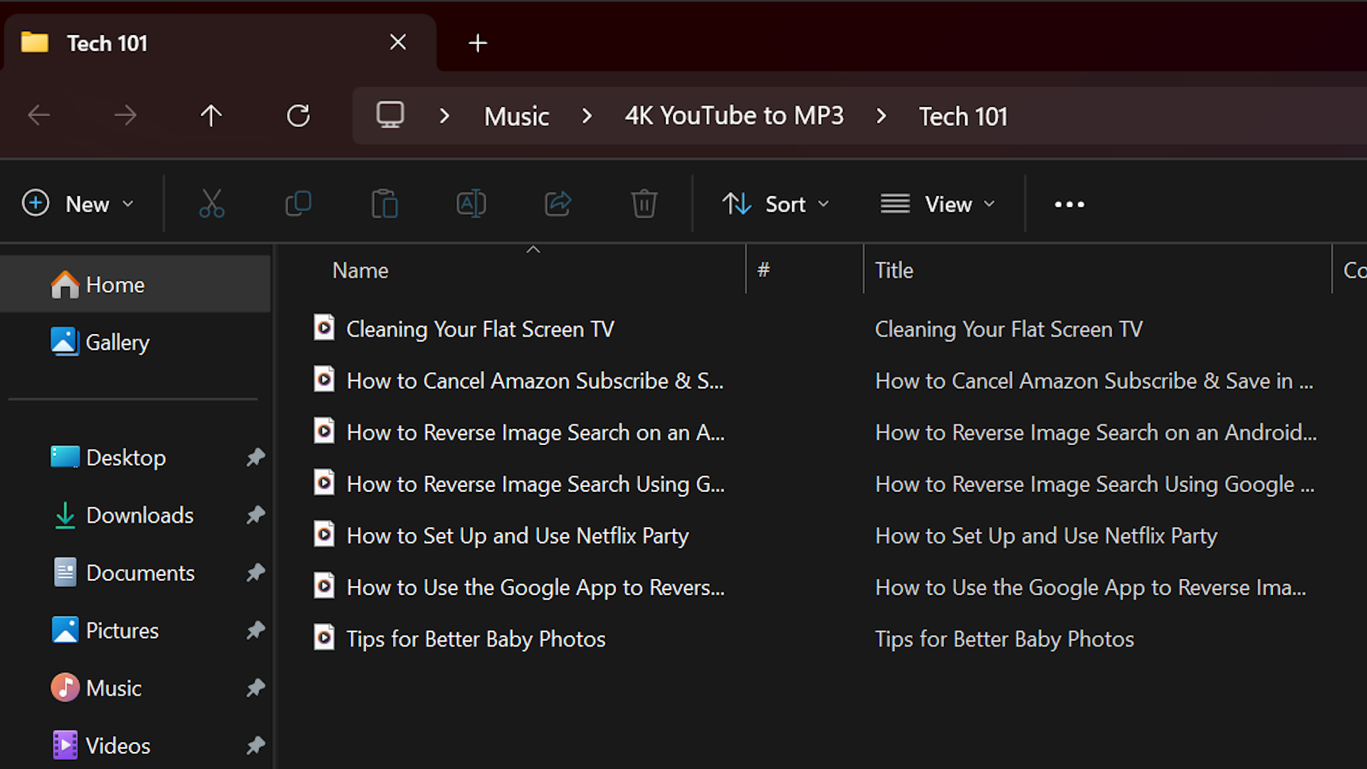Screen dimensions: 1367x769
Task: Refresh the folder view
Action: coord(298,115)
